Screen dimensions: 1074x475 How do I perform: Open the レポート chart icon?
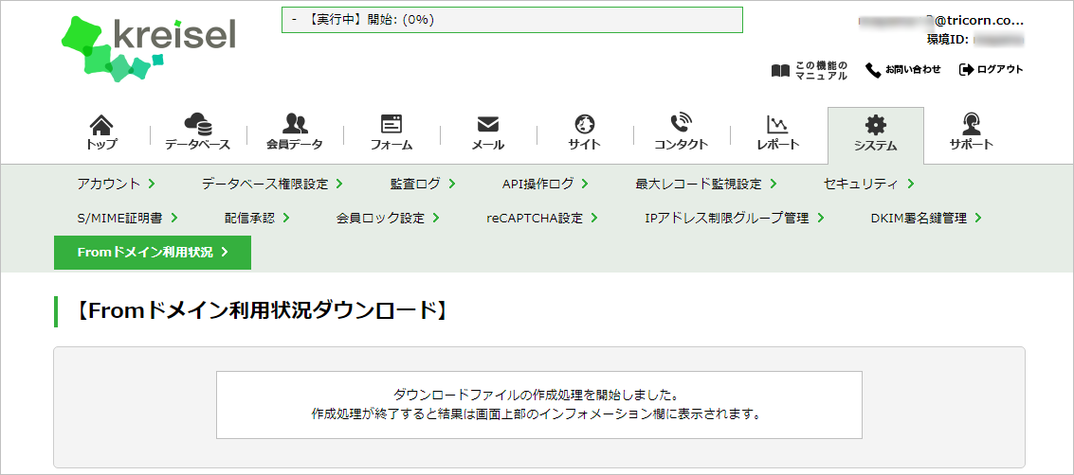(x=777, y=124)
